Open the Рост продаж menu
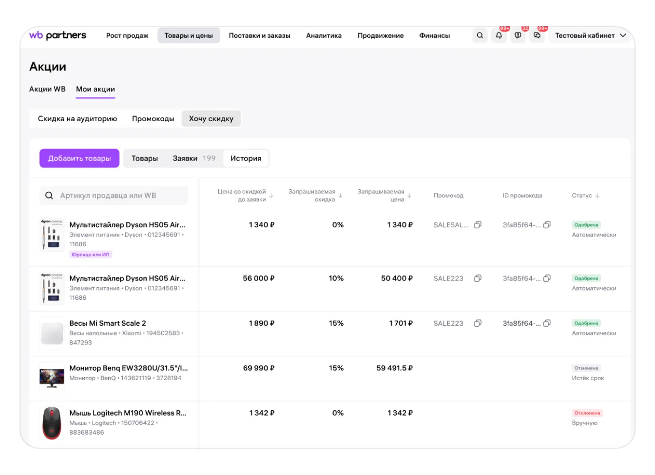The height and width of the screenshot is (475, 655). 127,36
